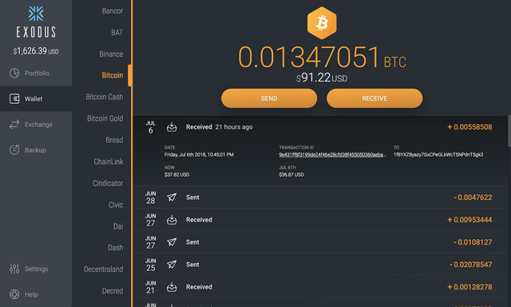Collapse the Jul 6 received transaction
The image size is (511, 307).
(x=320, y=127)
